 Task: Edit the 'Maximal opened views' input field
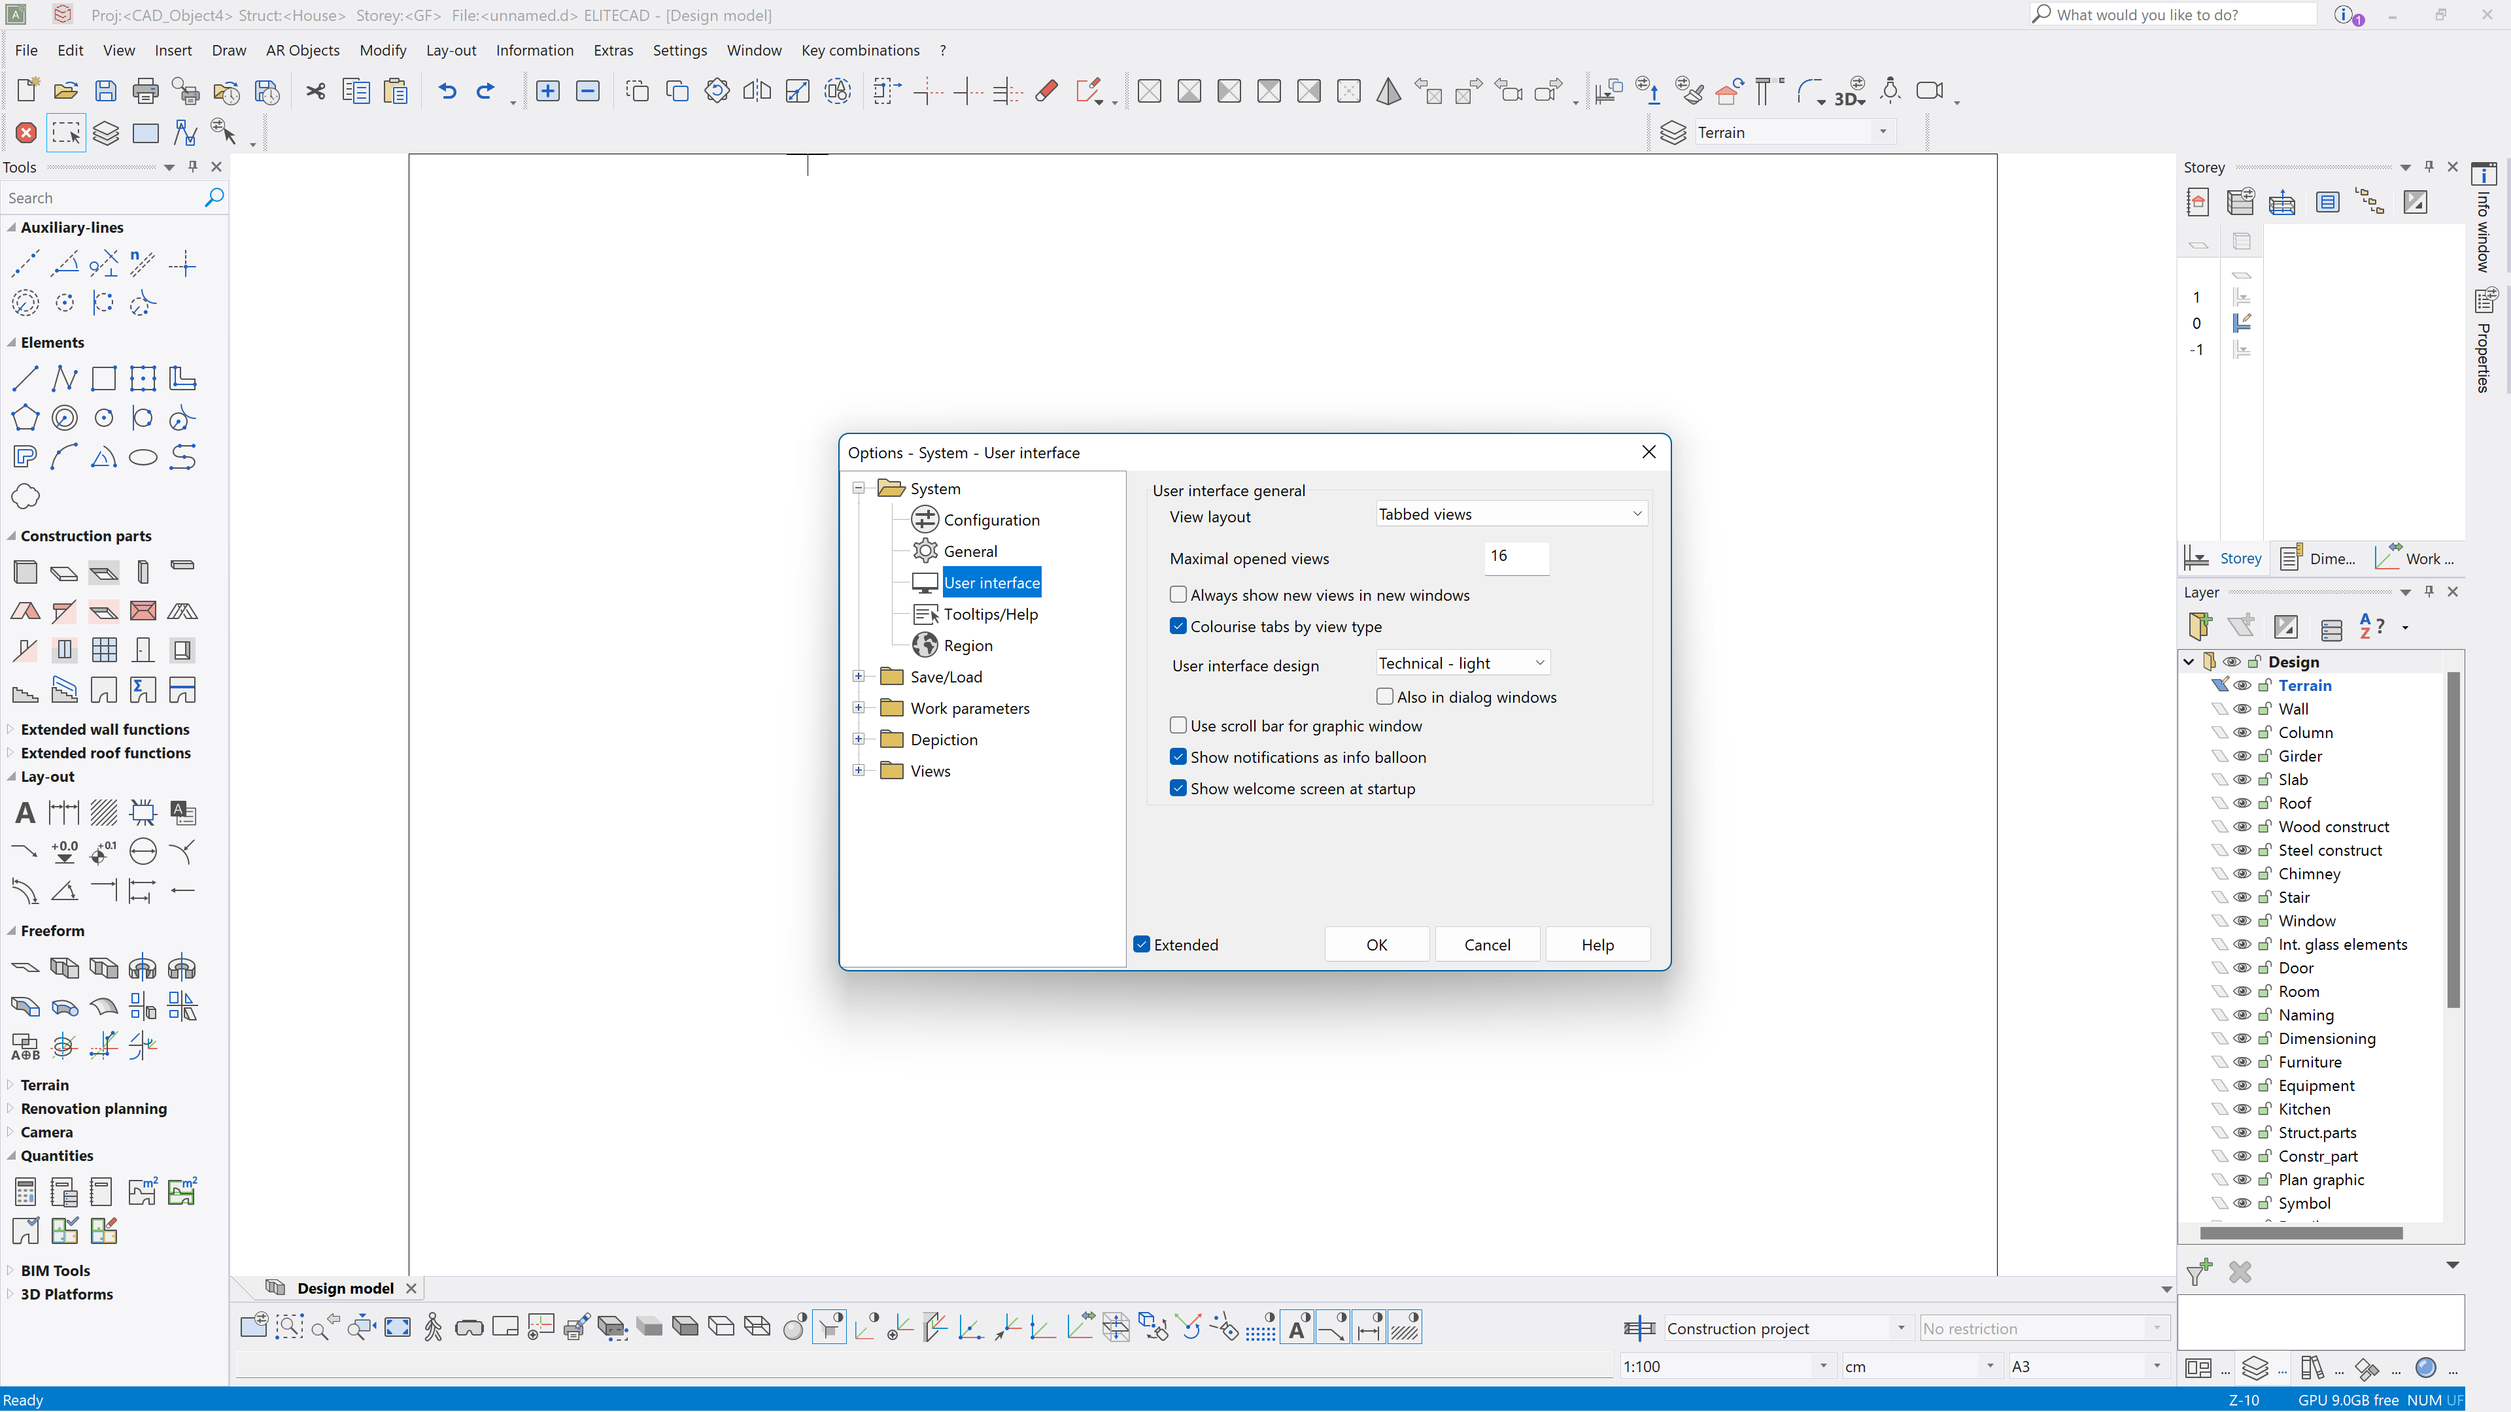(1514, 555)
